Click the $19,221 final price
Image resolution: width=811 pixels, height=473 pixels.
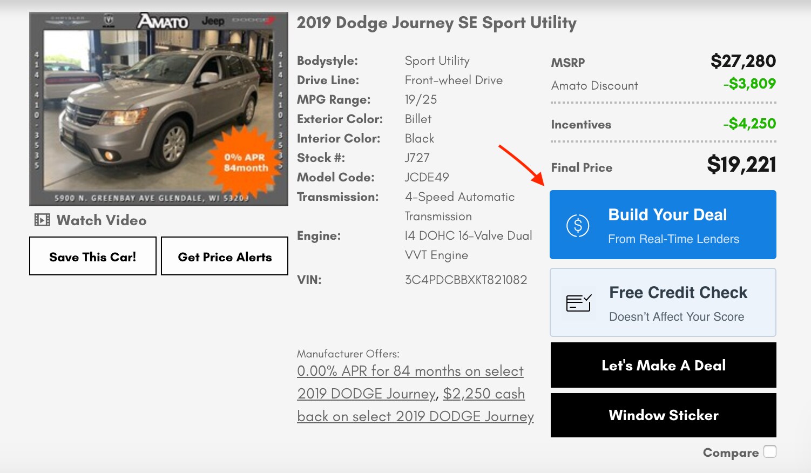coord(741,165)
